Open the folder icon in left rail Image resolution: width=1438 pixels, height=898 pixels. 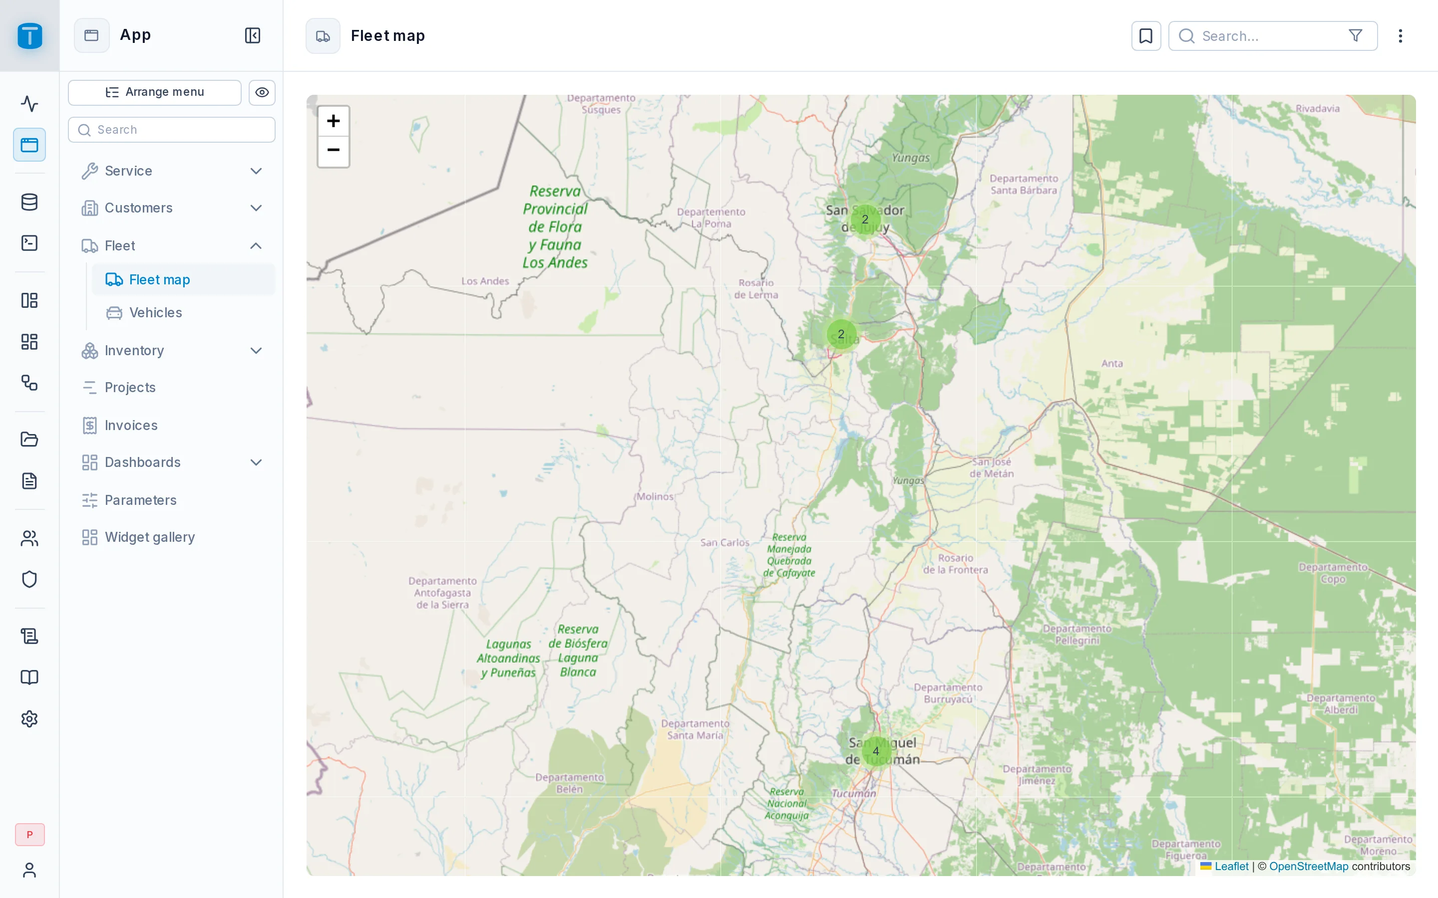pos(29,440)
